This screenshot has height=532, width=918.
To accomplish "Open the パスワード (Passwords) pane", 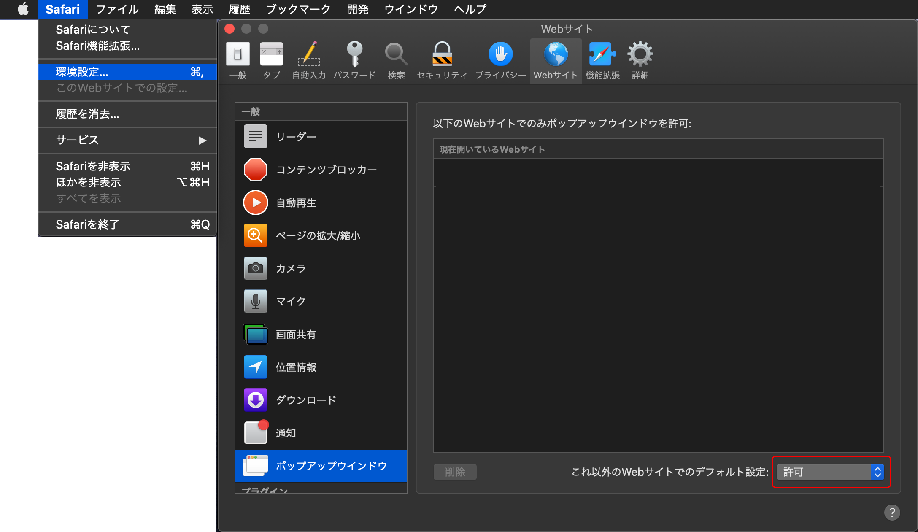I will click(x=354, y=61).
